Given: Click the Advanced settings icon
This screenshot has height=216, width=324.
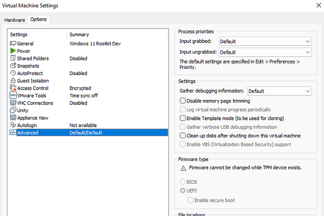Looking at the screenshot, I should (x=13, y=133).
